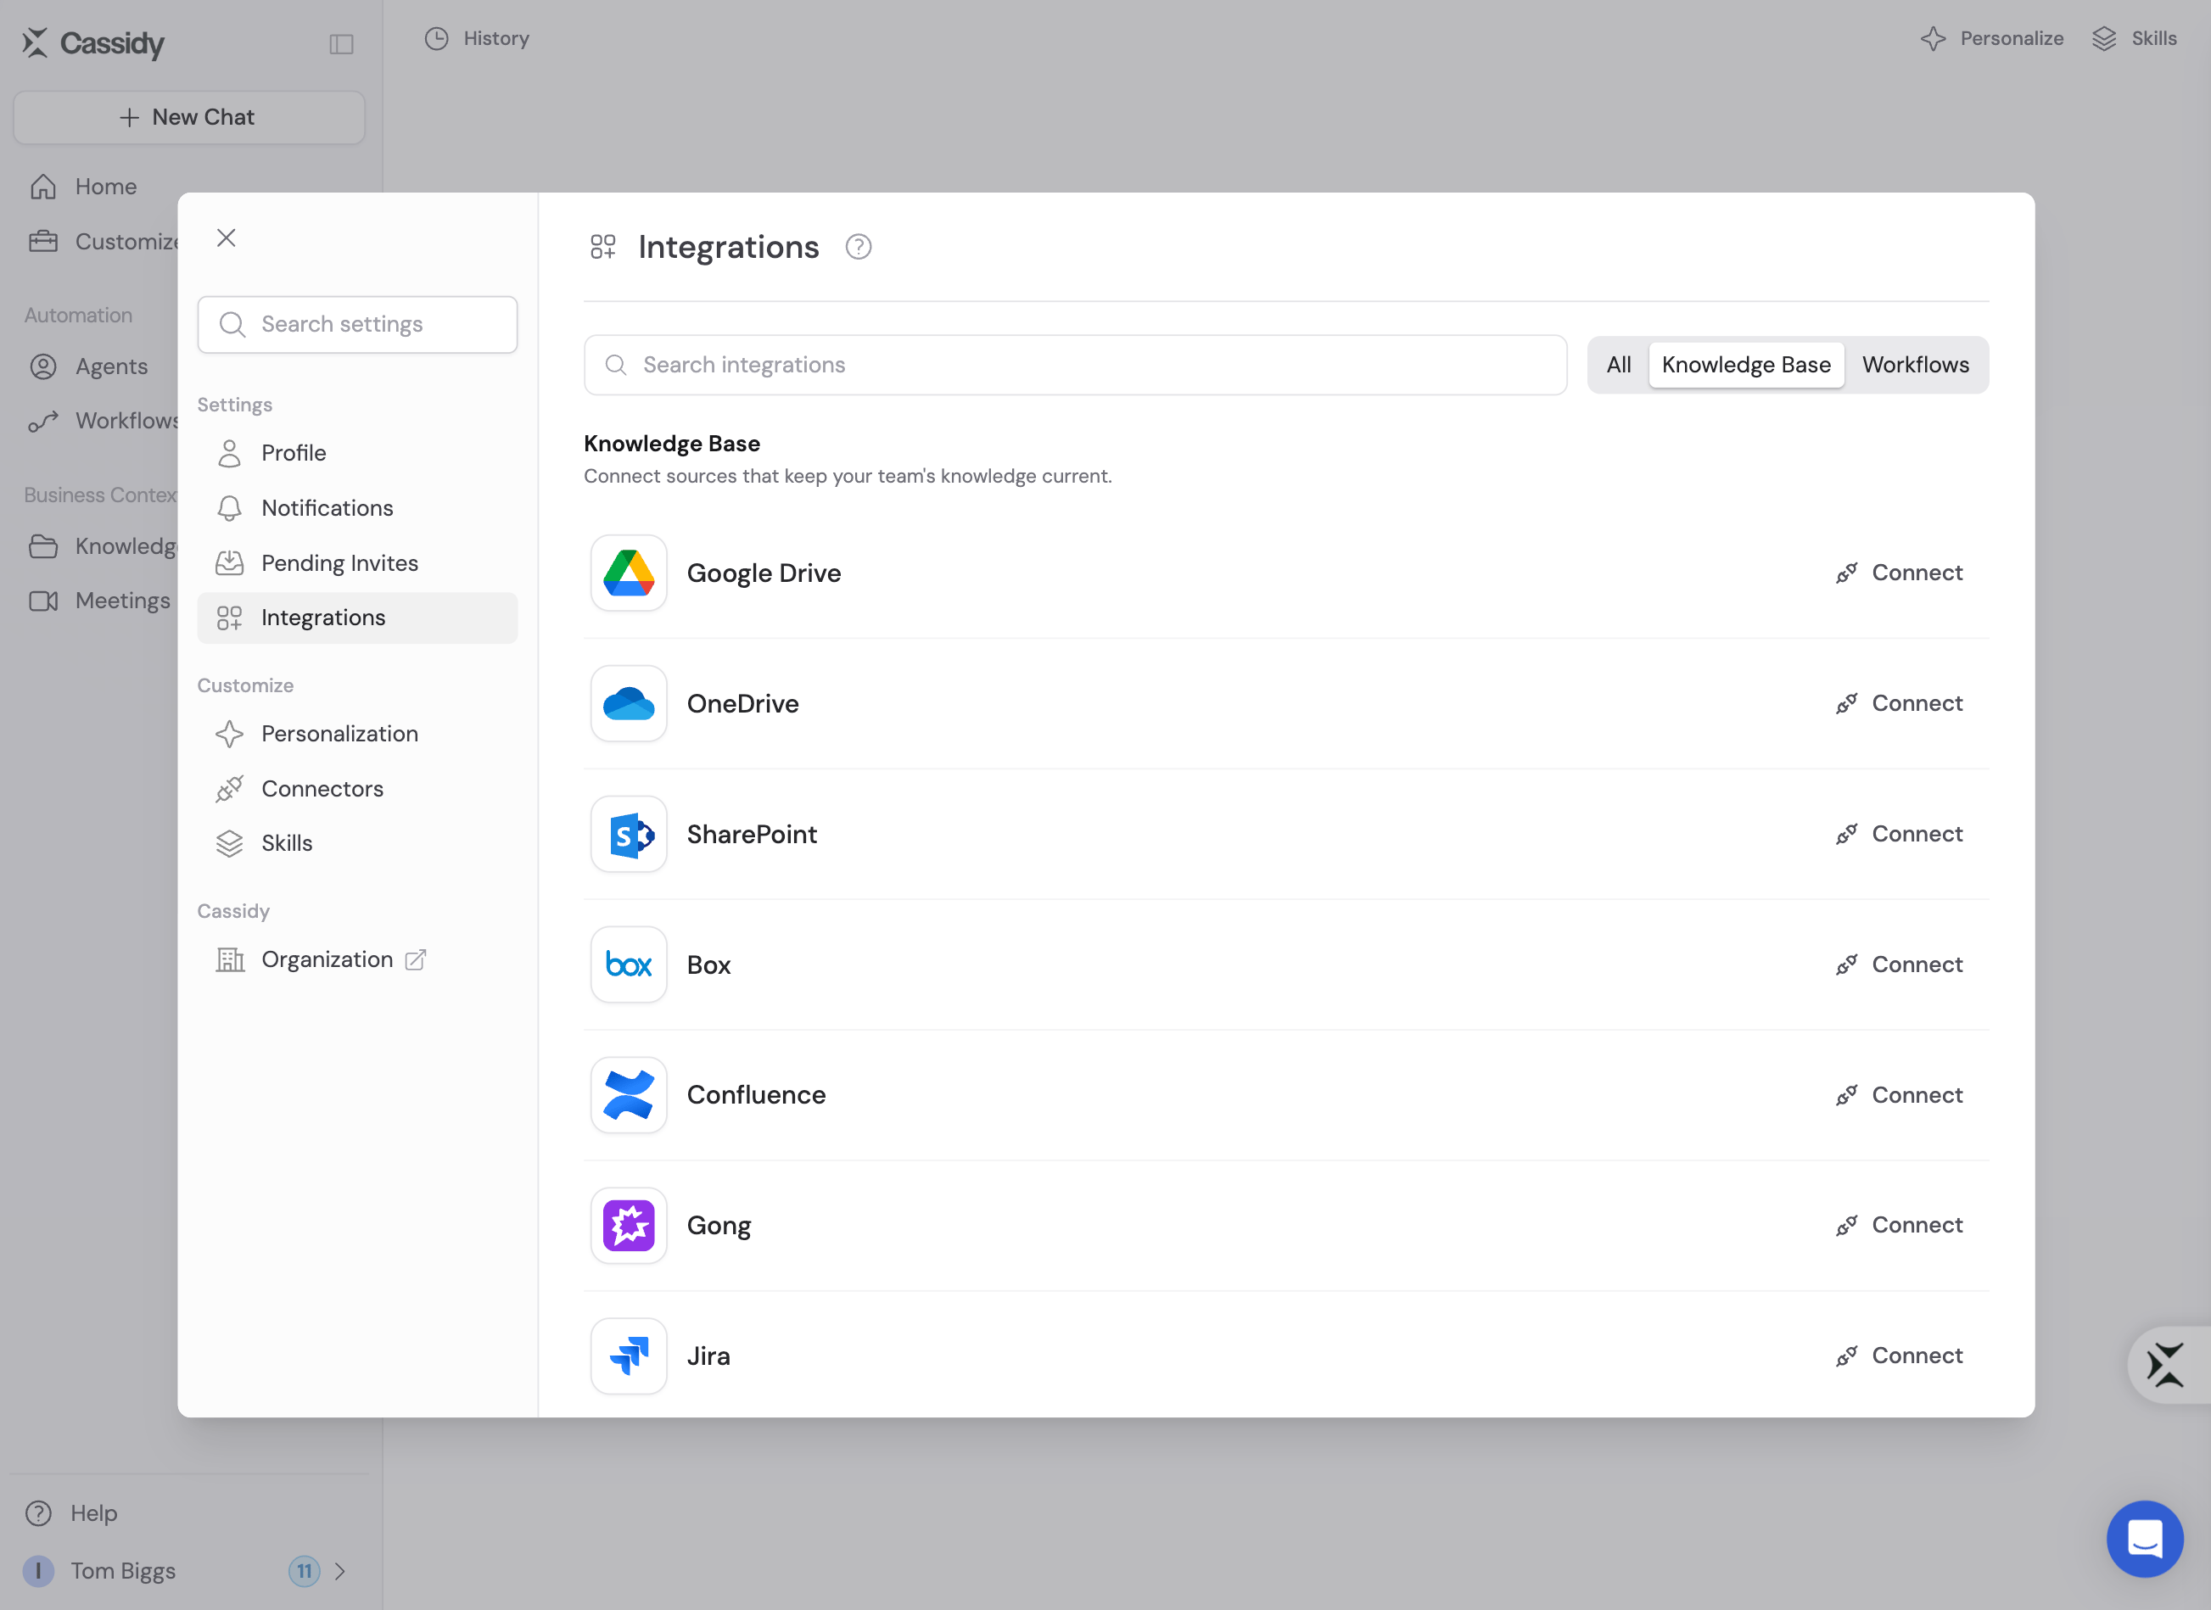Switch to the Workflows filter tab

pos(1915,365)
